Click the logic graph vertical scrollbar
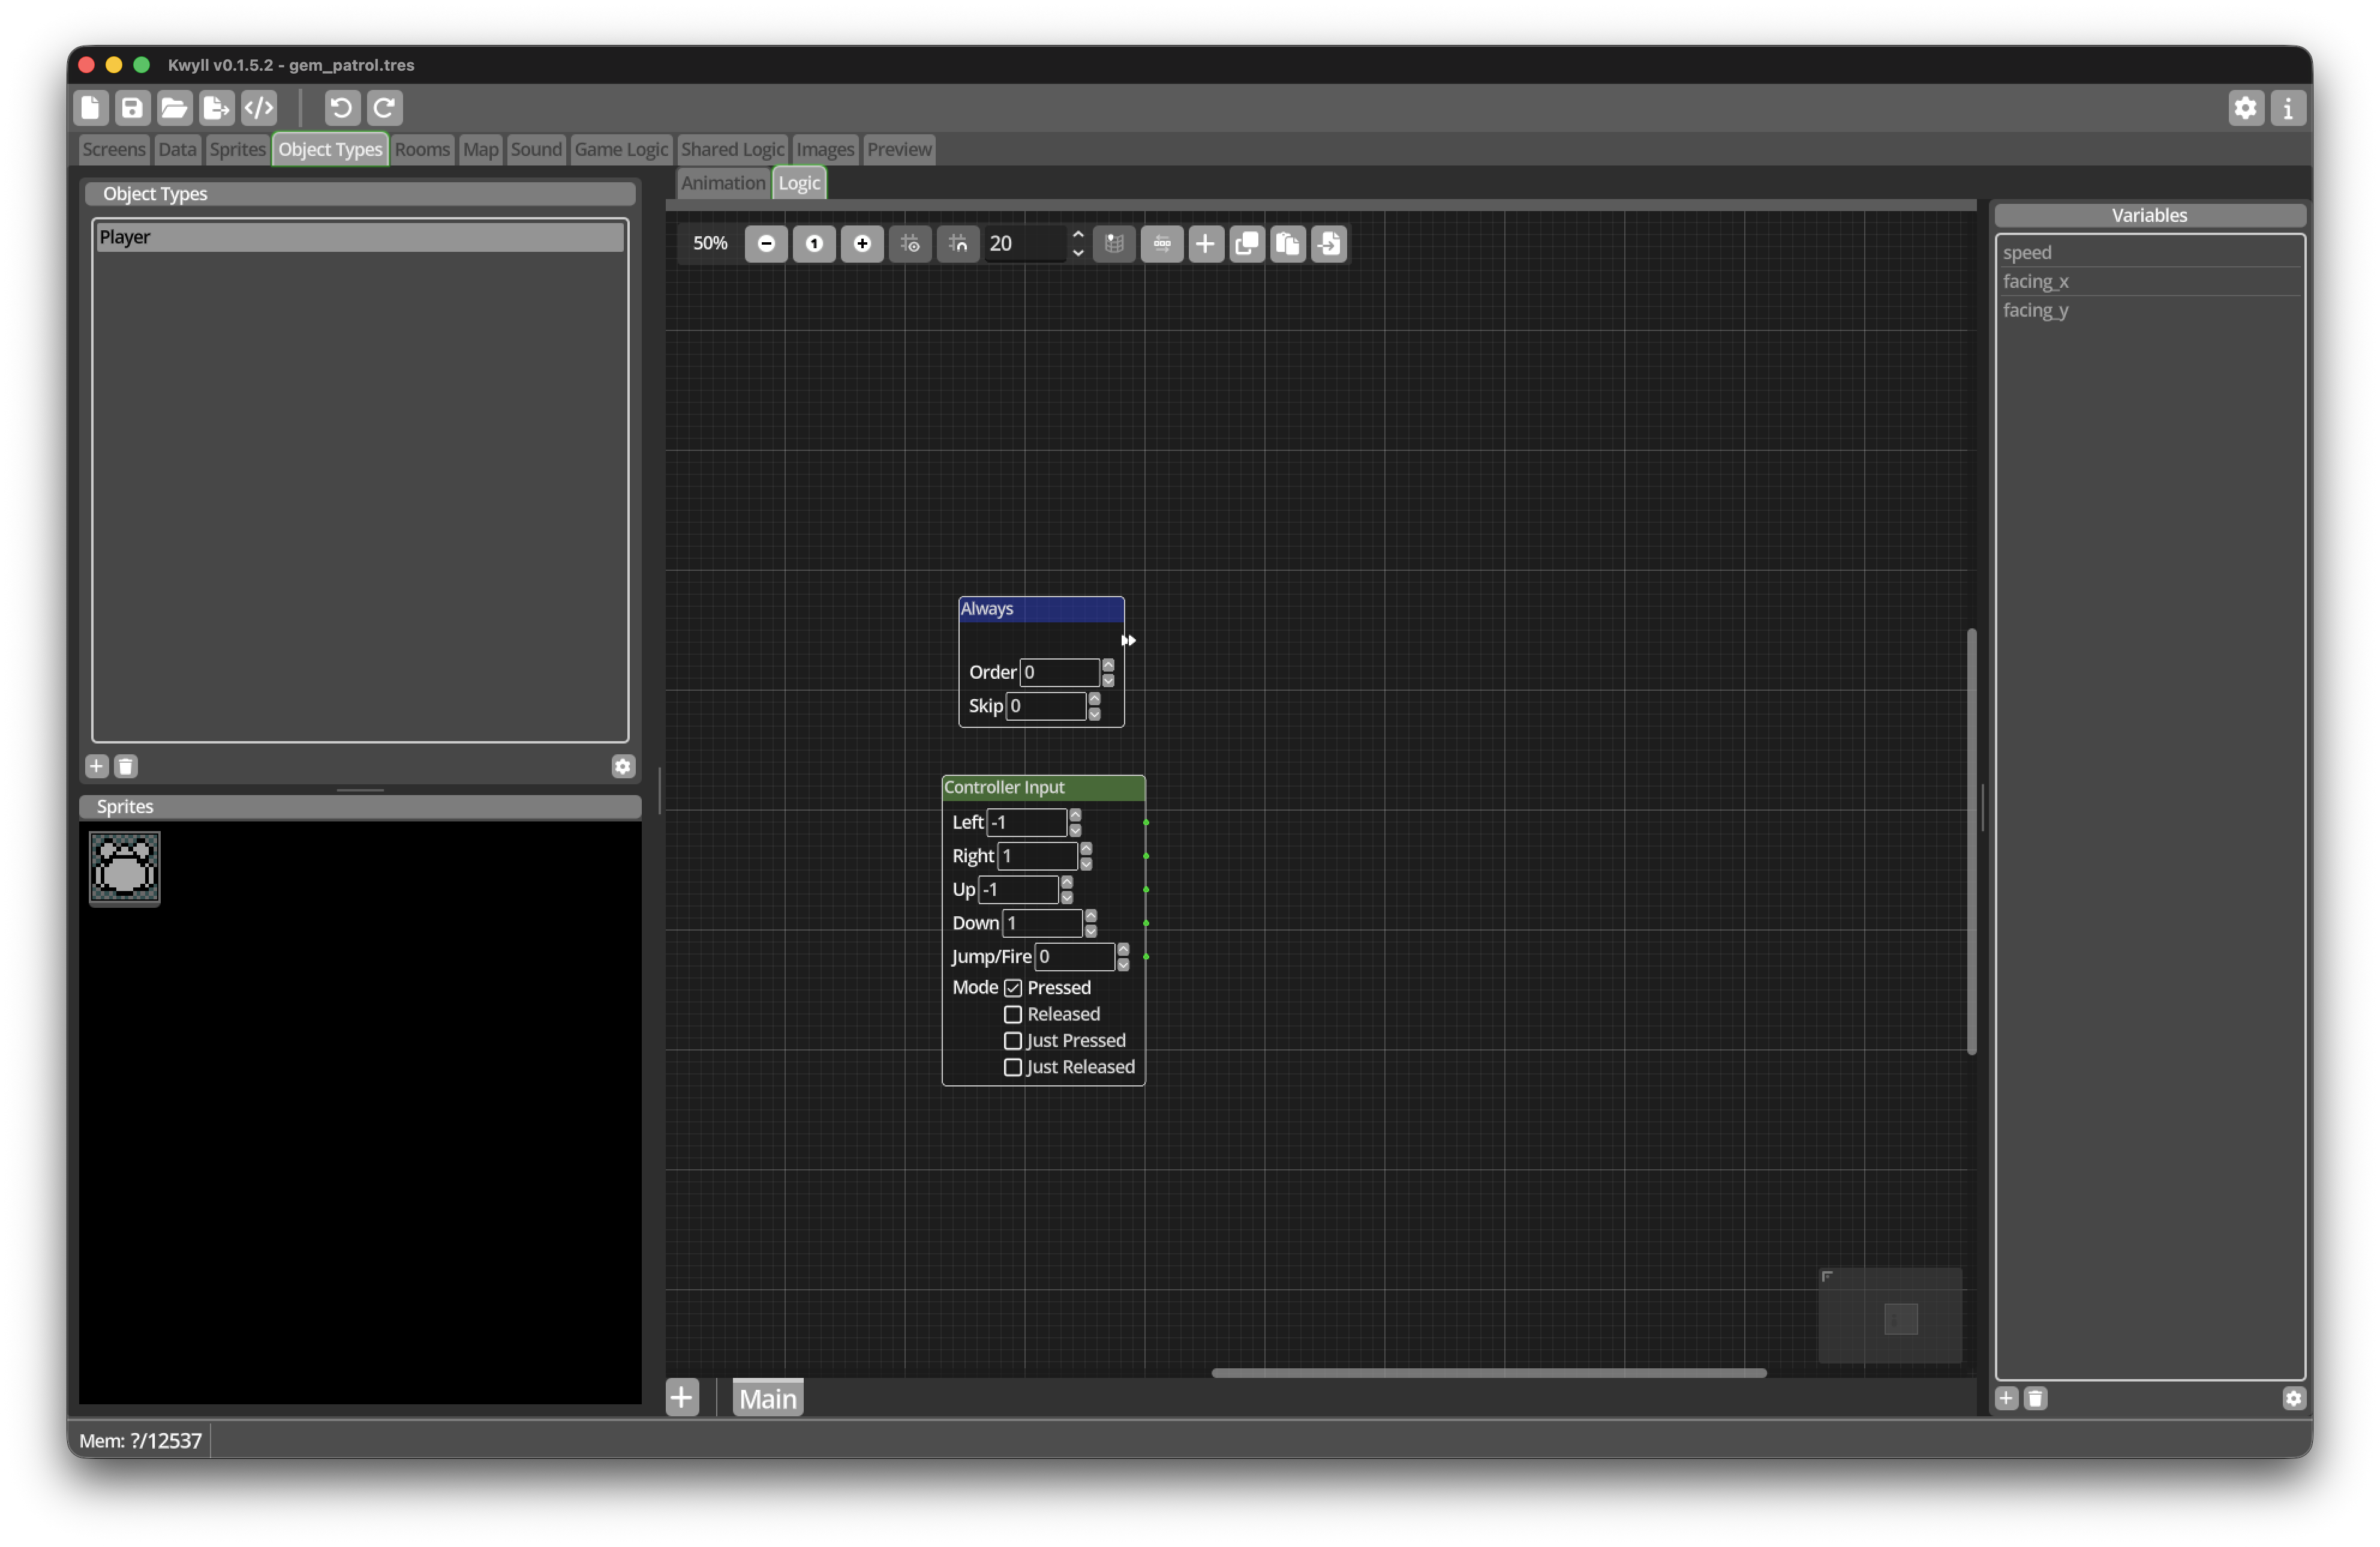Screen dimensions: 2380x1547 click(x=1972, y=841)
